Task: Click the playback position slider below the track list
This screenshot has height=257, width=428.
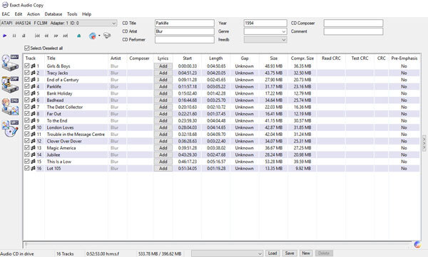Action: click(x=218, y=244)
